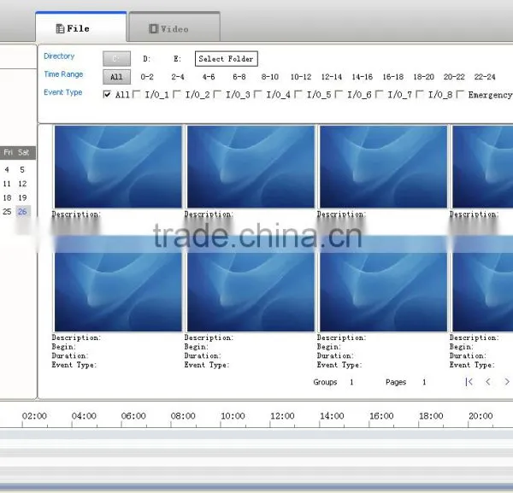Enable the I/O_3 event checkbox
The height and width of the screenshot is (493, 513).
click(x=217, y=95)
